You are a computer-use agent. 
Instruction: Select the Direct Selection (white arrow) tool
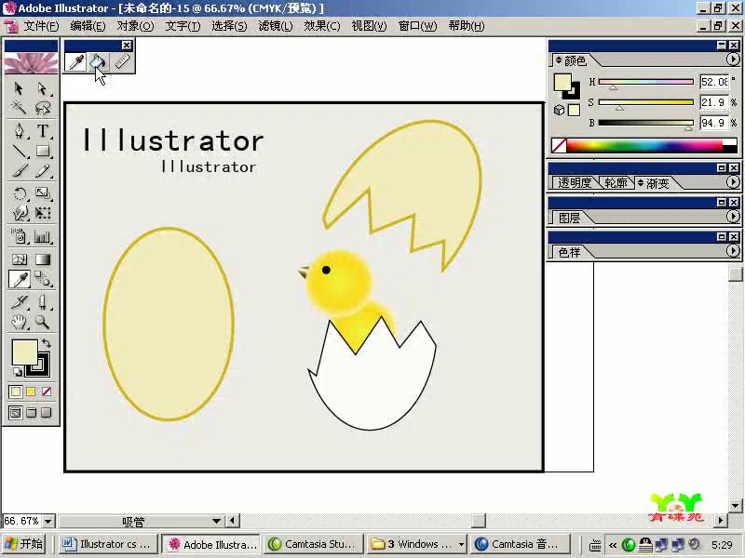(43, 88)
